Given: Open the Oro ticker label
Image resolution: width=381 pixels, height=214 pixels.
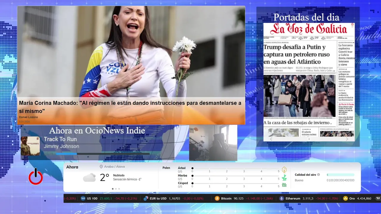Looking at the screenshot, I should pyautogui.click(x=352, y=199).
